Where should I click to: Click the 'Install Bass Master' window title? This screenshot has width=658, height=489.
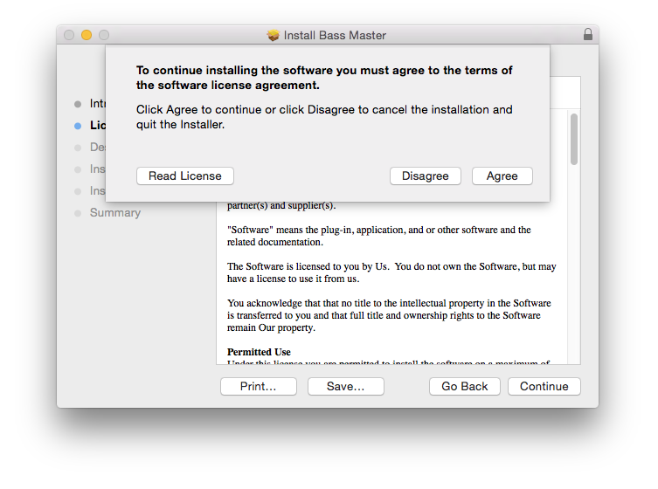pos(335,35)
